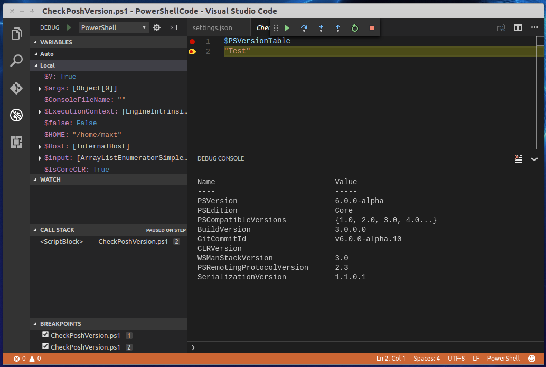Click the "Test" string on line 2
This screenshot has height=367, width=546.
click(237, 51)
